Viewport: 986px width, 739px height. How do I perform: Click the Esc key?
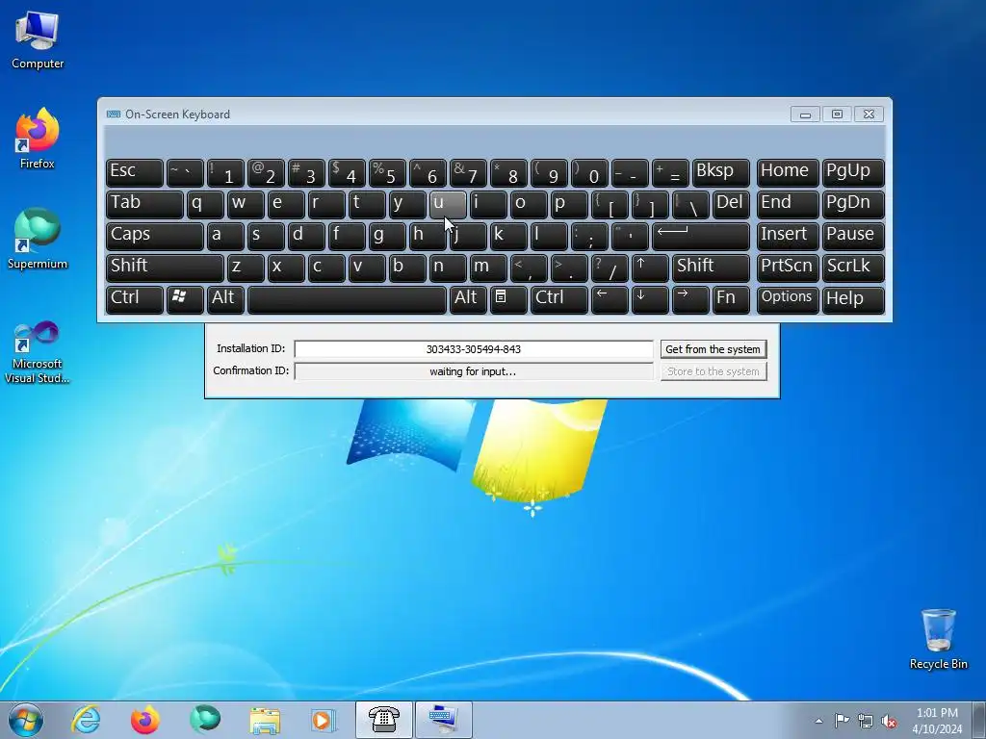135,173
